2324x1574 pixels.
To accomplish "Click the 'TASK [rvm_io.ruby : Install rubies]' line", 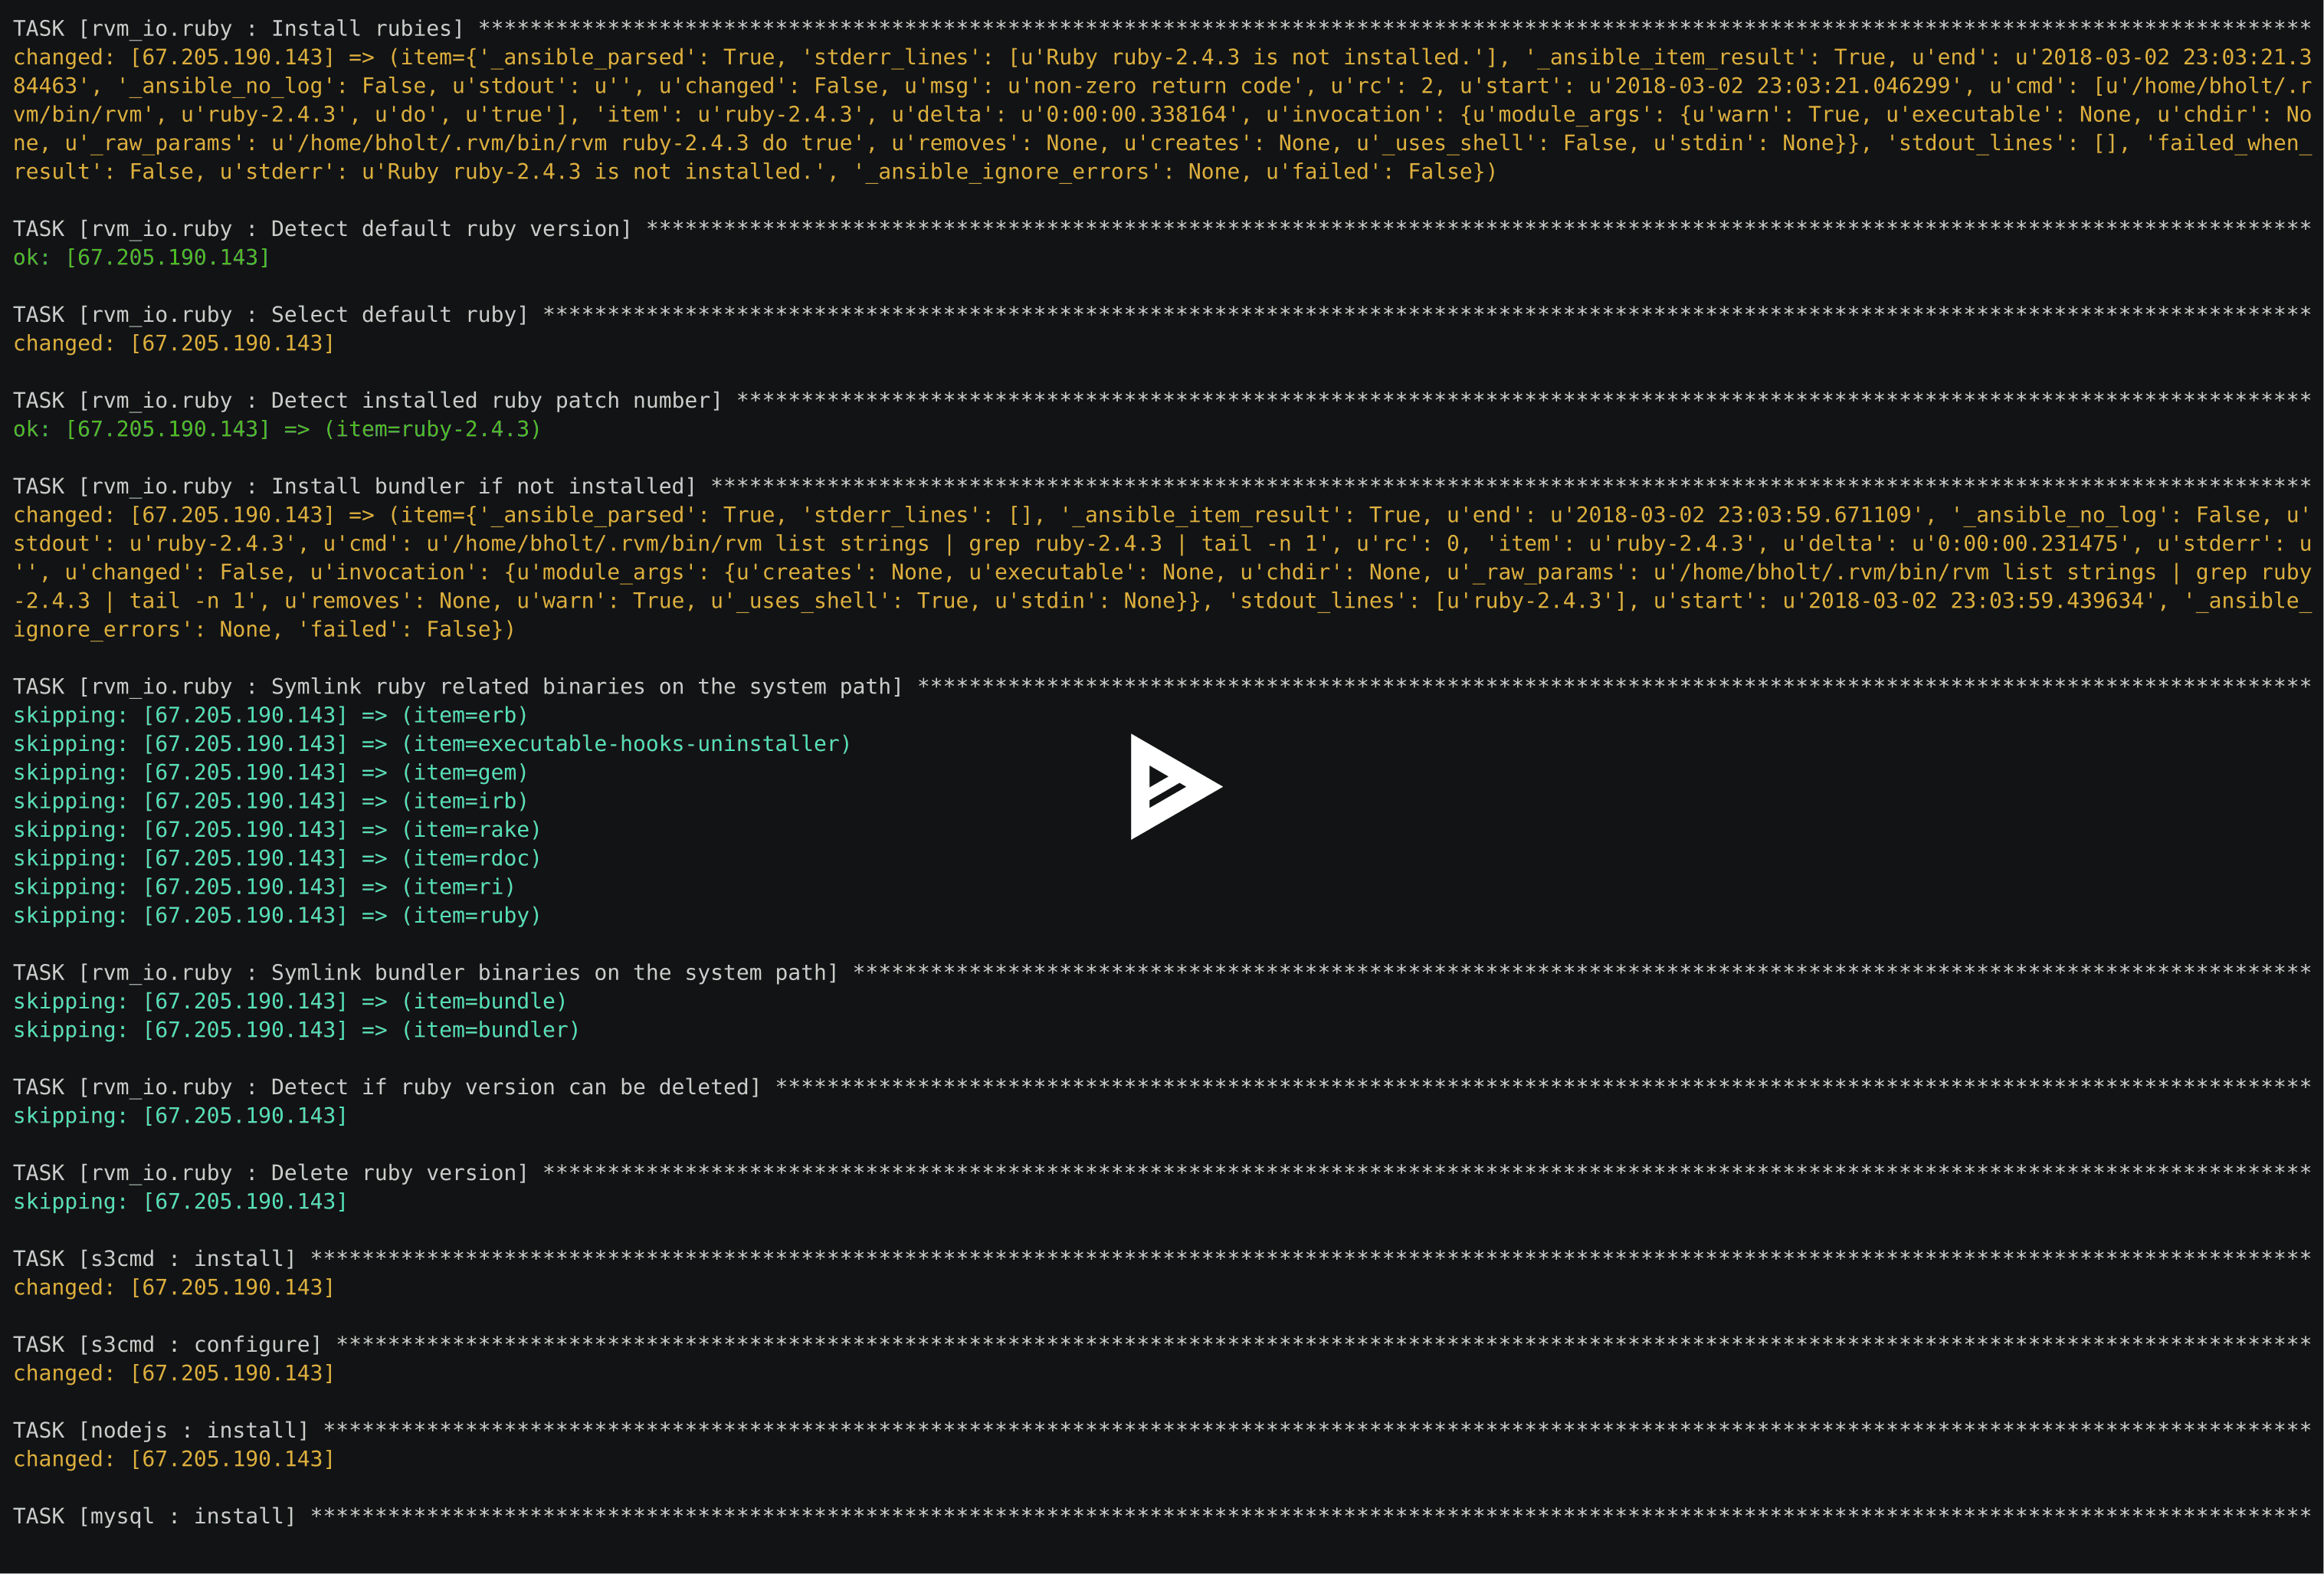I will (x=1162, y=29).
